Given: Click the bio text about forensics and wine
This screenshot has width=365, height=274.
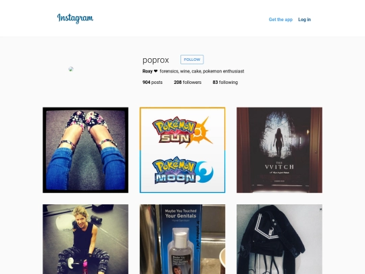Looking at the screenshot, I should 202,71.
